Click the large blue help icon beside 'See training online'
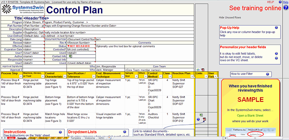289x140 pixels. tap(285, 8)
